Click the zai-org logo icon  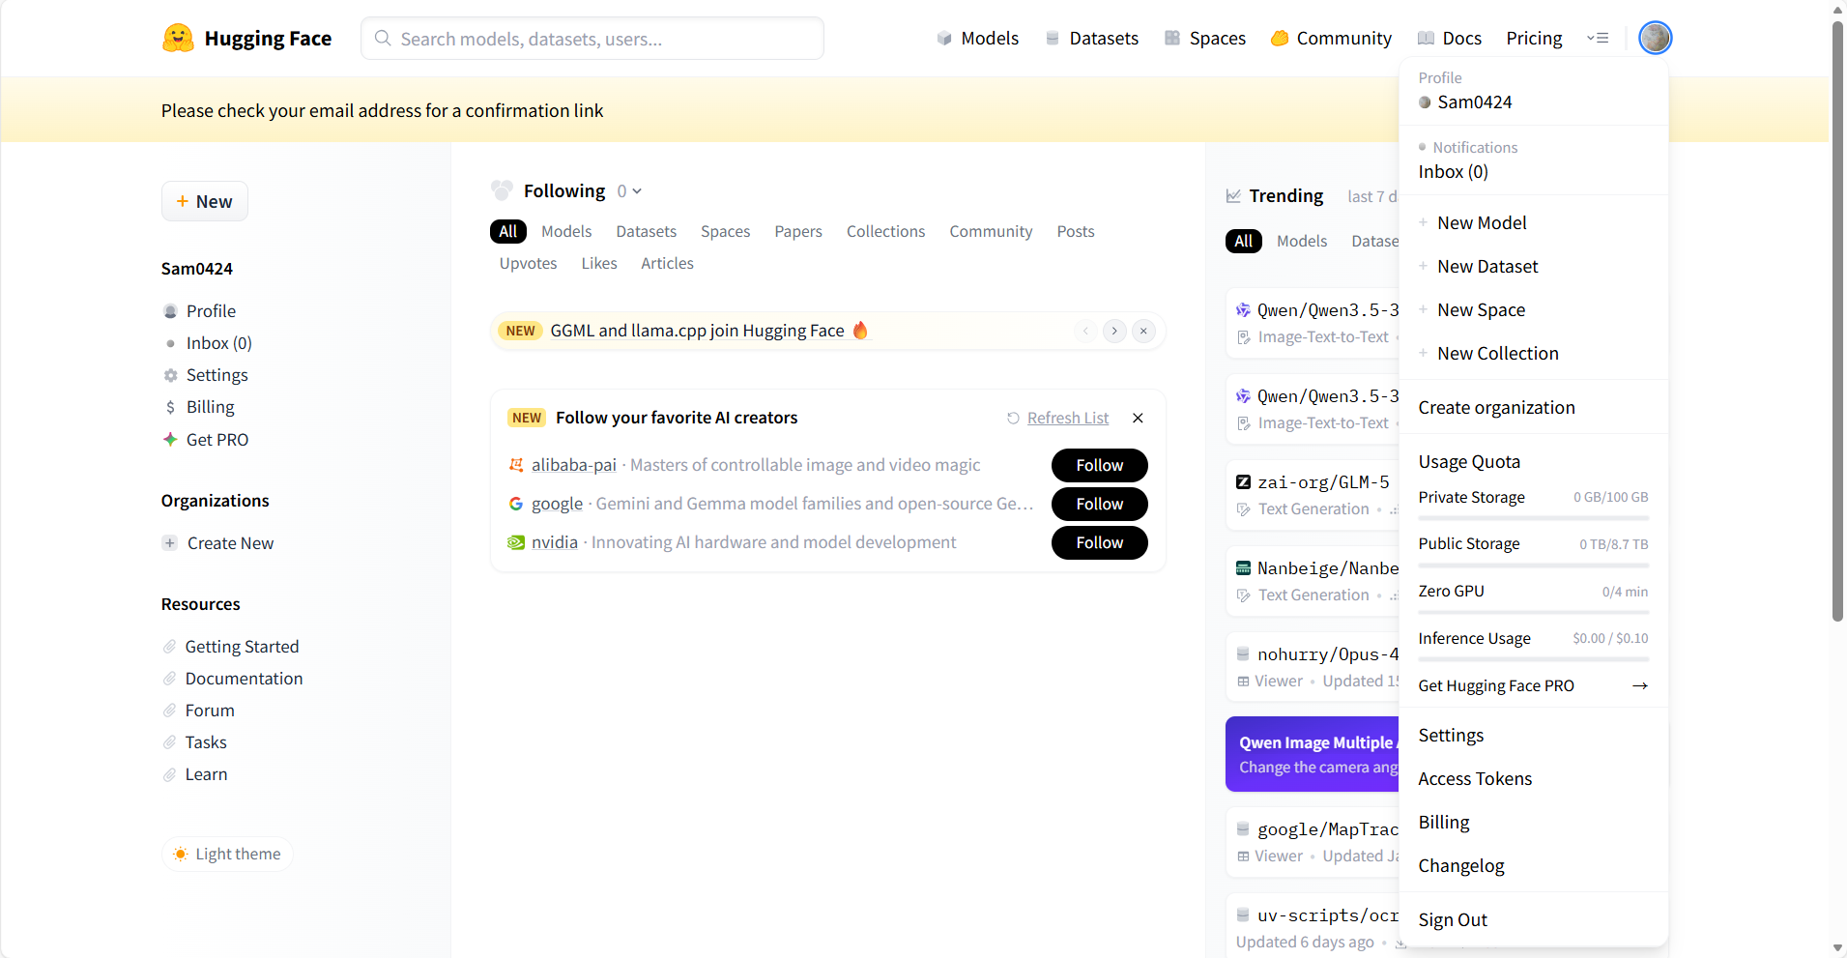click(x=1243, y=482)
